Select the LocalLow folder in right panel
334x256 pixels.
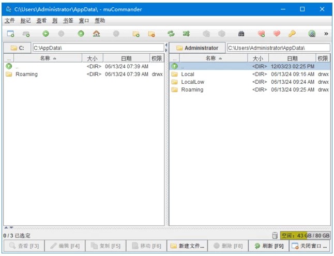tap(192, 82)
